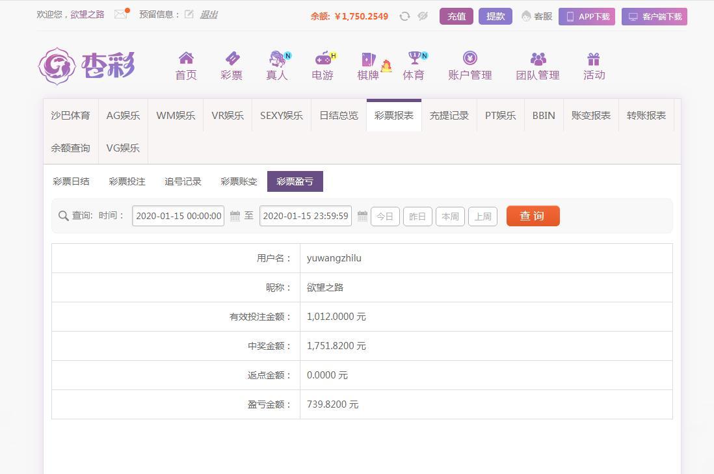Click the balance refresh icon

(x=404, y=16)
